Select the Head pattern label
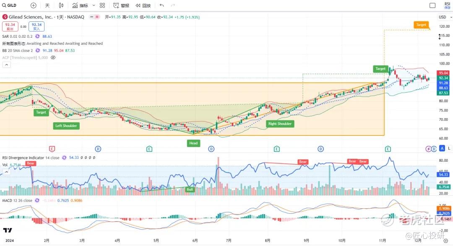 tap(193, 143)
